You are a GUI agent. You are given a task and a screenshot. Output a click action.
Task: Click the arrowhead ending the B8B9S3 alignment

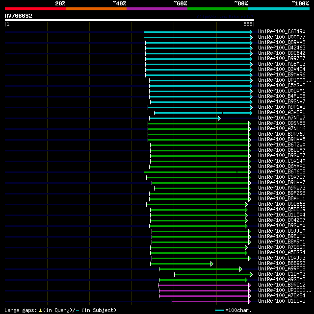(212, 264)
